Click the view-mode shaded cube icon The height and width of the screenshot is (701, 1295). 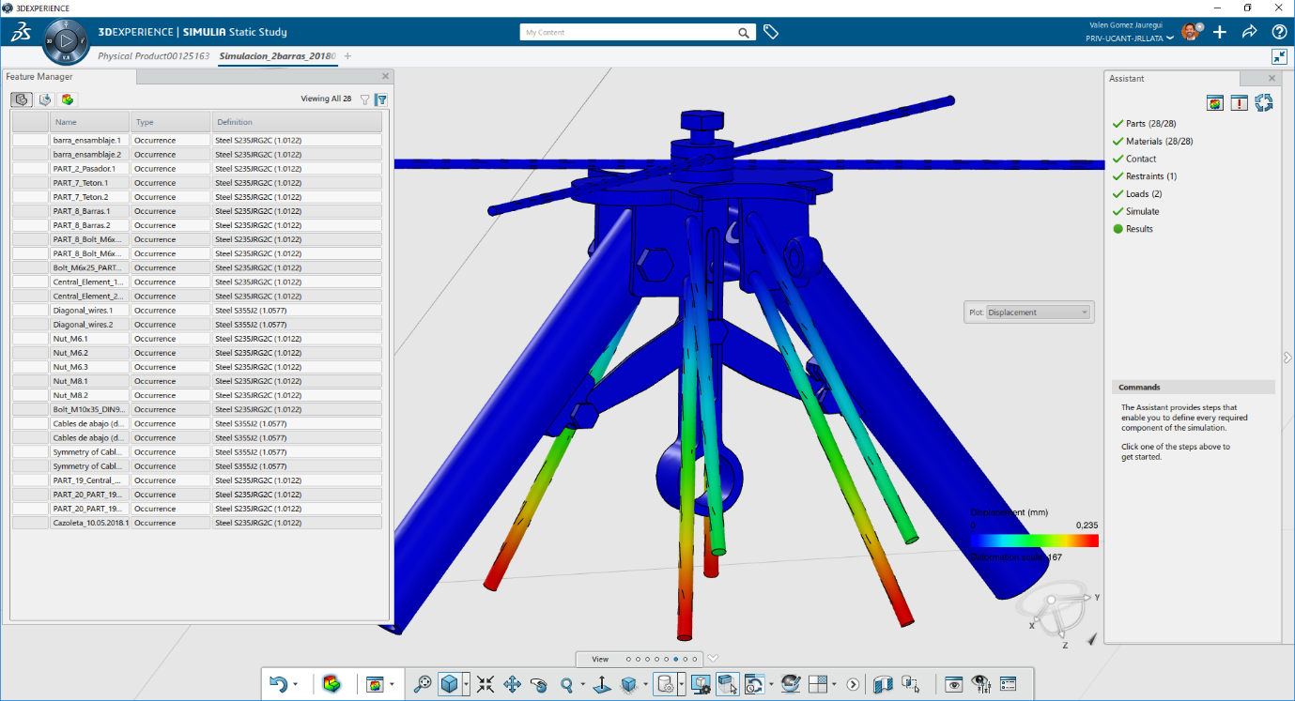tap(628, 685)
